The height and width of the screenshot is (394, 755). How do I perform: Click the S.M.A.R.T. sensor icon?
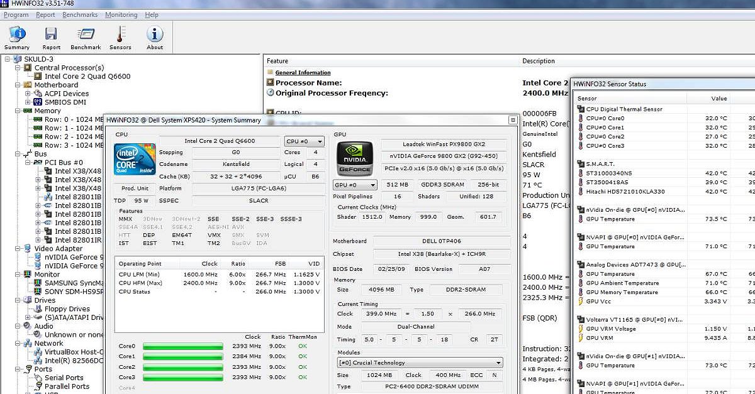580,163
